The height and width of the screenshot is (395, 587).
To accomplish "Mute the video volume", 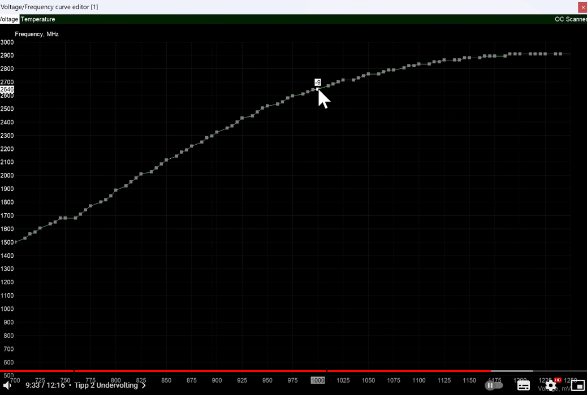I will pos(8,385).
